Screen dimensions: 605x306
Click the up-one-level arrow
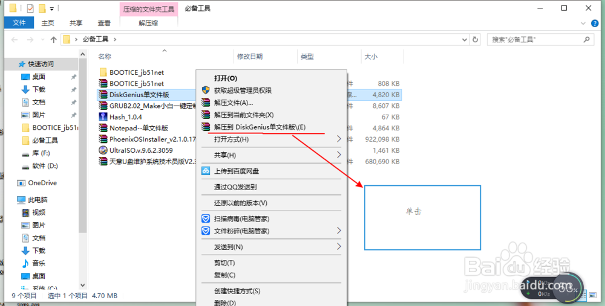click(x=54, y=39)
